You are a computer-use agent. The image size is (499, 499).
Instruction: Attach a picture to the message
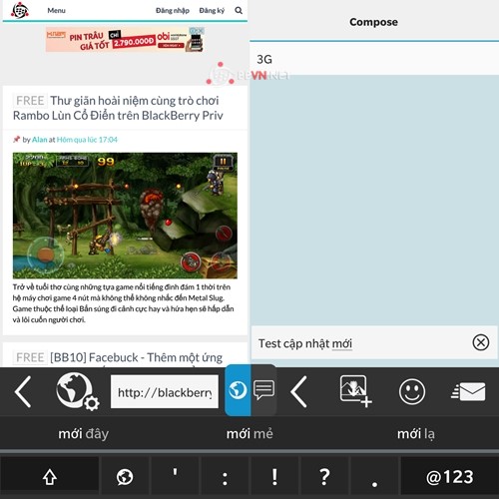coord(355,391)
